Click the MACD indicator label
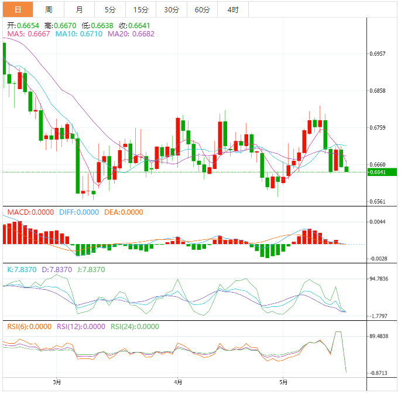 (30, 212)
